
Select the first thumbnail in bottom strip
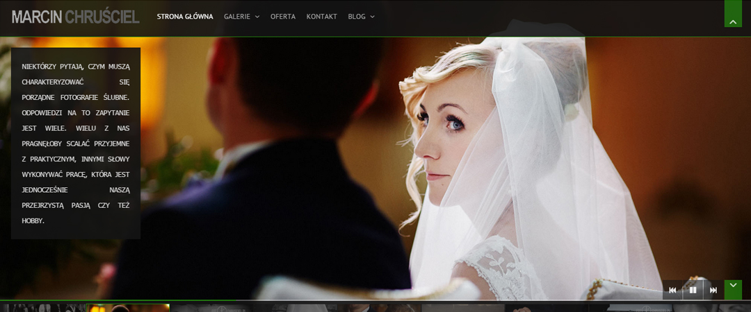pos(42,308)
